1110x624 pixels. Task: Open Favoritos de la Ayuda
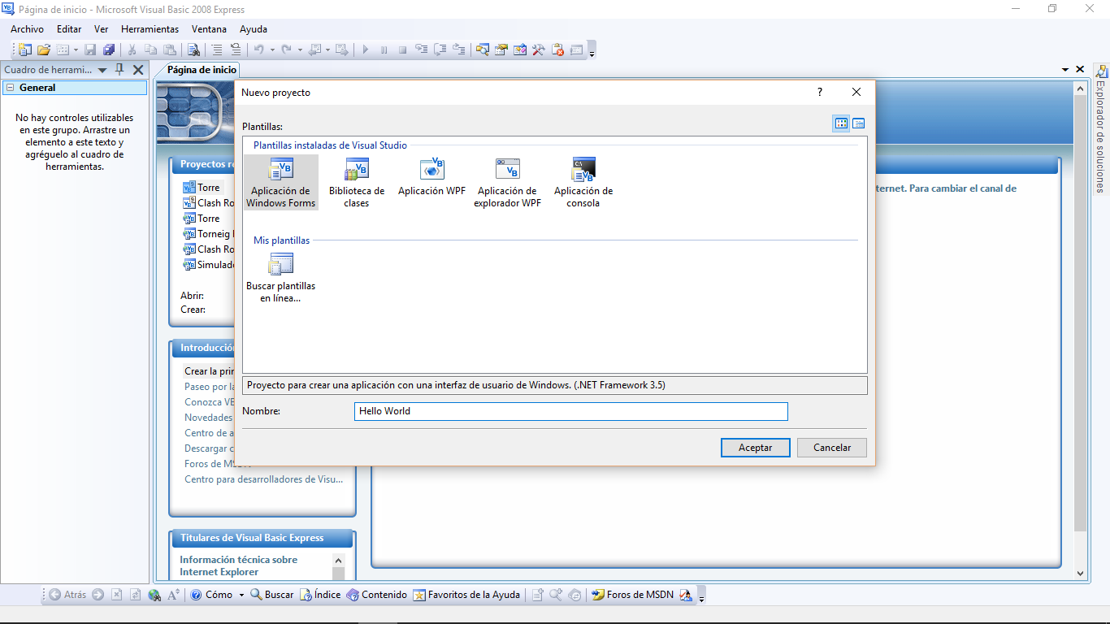[x=466, y=595]
